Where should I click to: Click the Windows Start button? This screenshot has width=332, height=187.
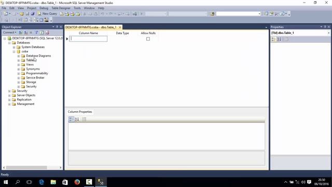click(6, 182)
